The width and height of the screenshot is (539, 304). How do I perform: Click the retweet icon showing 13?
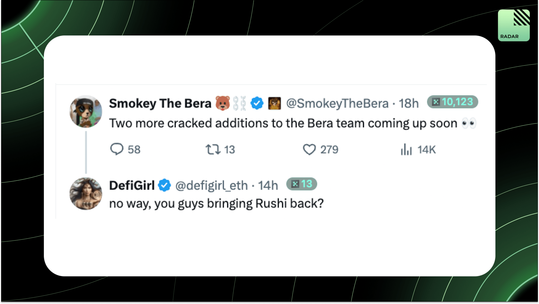point(213,149)
